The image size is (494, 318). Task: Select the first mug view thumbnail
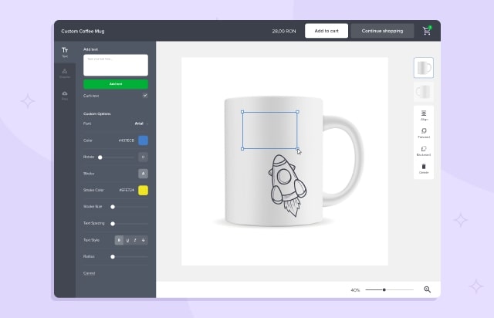point(423,67)
